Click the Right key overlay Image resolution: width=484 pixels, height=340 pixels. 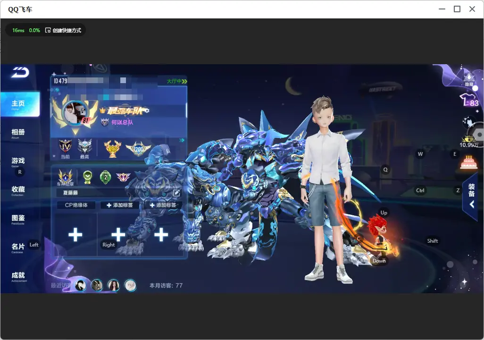click(108, 245)
